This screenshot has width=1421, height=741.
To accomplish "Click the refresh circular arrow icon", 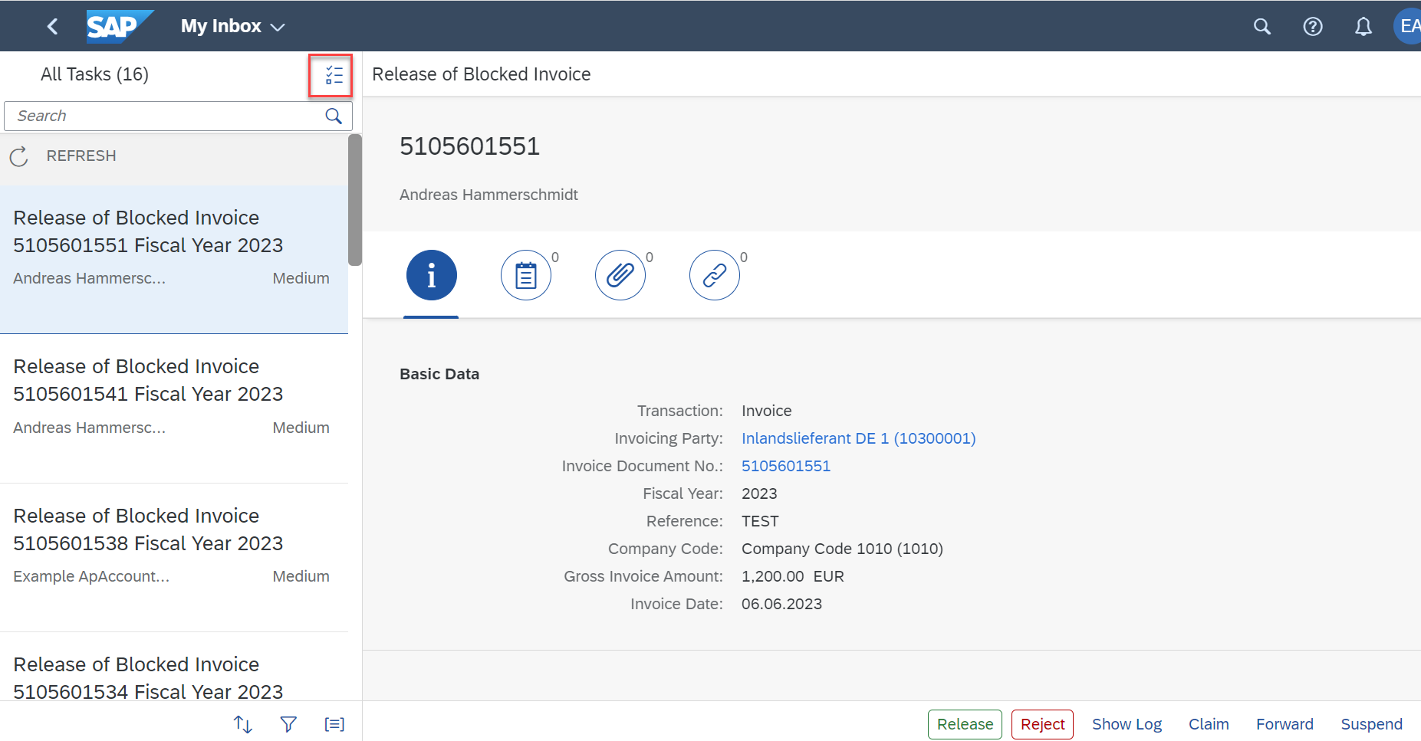I will 19,156.
